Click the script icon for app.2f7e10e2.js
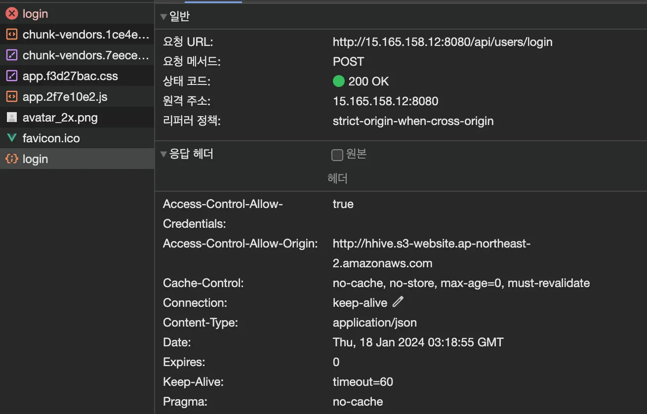Image resolution: width=647 pixels, height=414 pixels. coord(12,97)
